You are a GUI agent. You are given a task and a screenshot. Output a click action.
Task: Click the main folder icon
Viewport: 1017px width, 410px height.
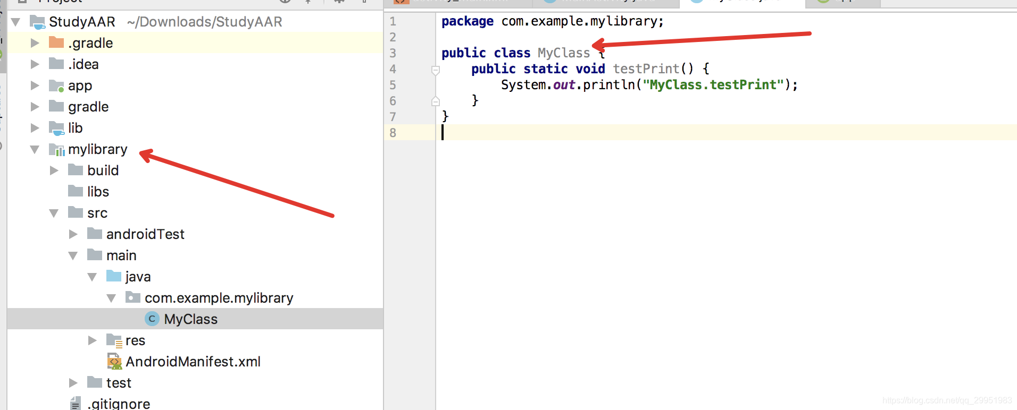95,255
